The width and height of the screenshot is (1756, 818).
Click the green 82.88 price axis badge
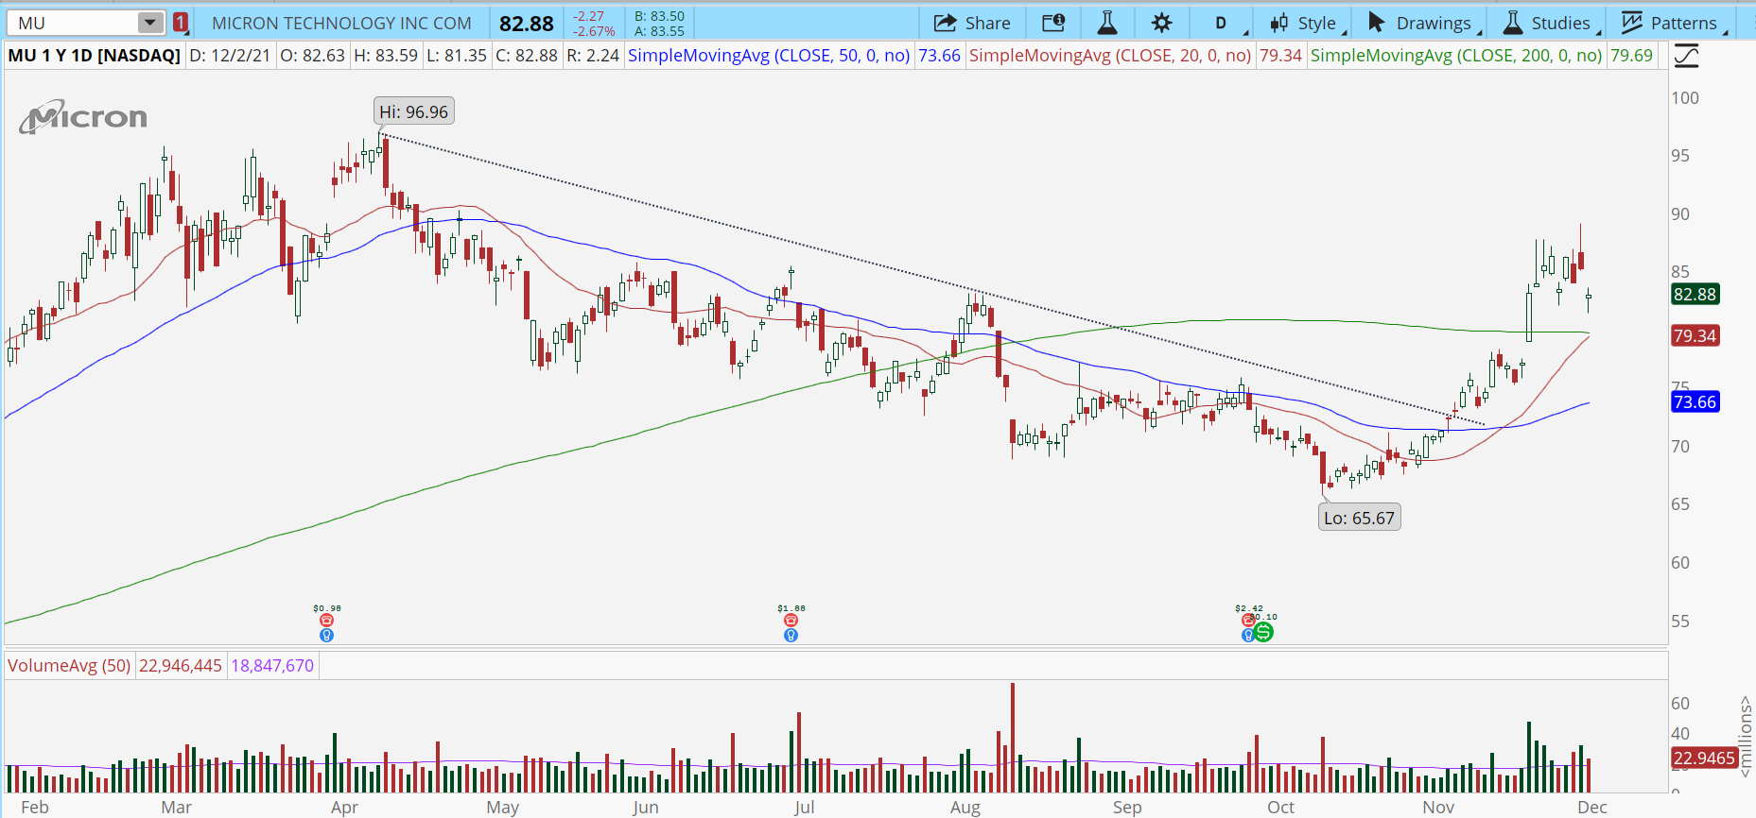point(1695,295)
